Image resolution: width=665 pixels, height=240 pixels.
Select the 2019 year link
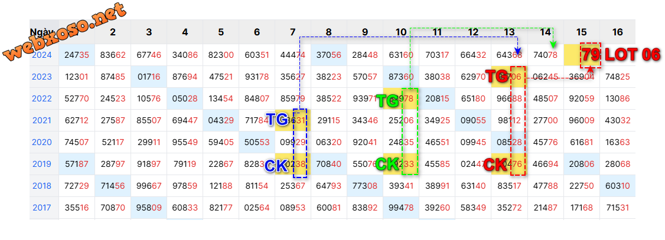pyautogui.click(x=42, y=164)
